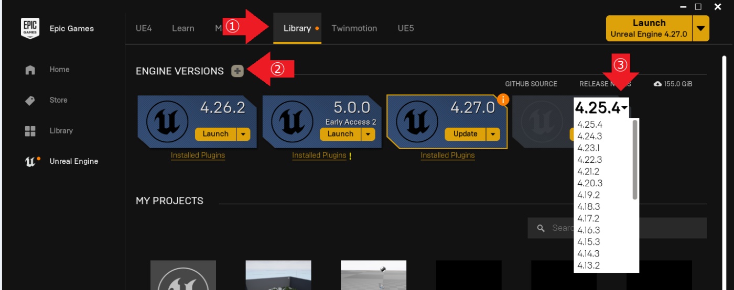734x290 pixels.
Task: Click the version list scrollbar
Action: click(635, 160)
